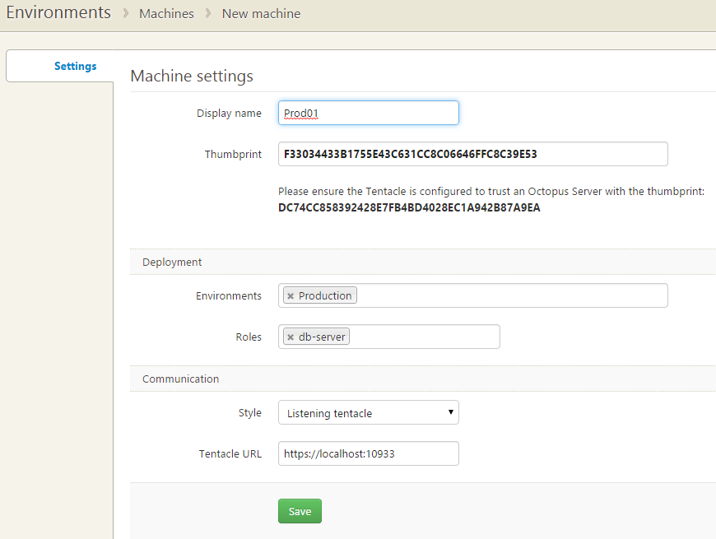Click the db-server tag label

(x=323, y=336)
